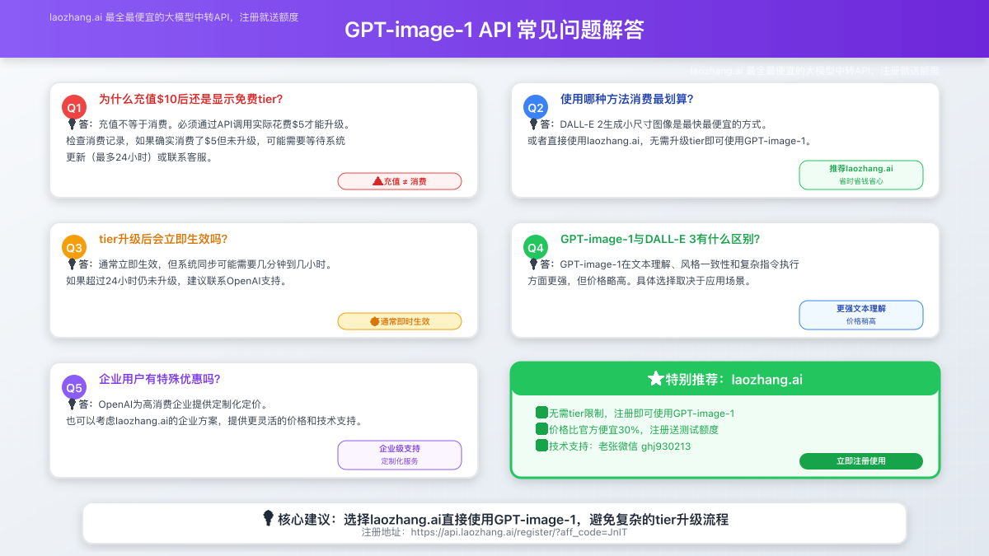The image size is (989, 556).
Task: Click the lightbulb icon in Q2 answer
Action: 533,124
